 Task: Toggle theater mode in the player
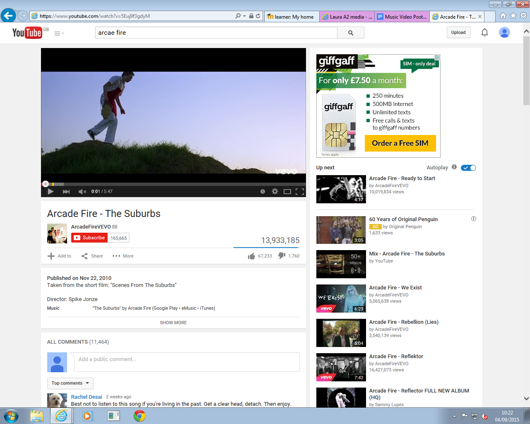pos(287,191)
